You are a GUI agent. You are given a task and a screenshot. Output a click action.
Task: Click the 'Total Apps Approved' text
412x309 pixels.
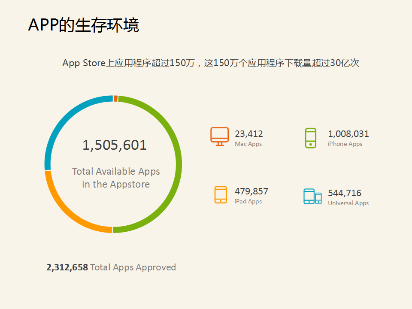tap(133, 267)
